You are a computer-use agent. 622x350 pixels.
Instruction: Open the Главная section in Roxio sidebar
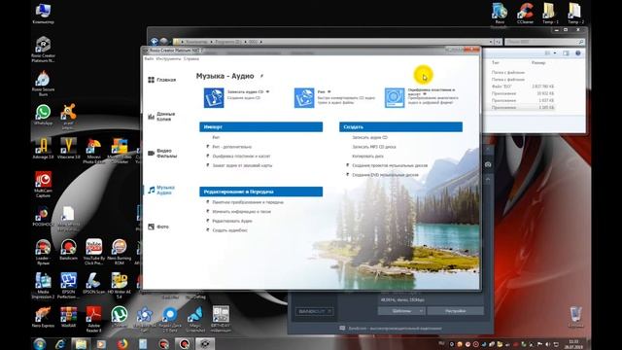tap(162, 80)
